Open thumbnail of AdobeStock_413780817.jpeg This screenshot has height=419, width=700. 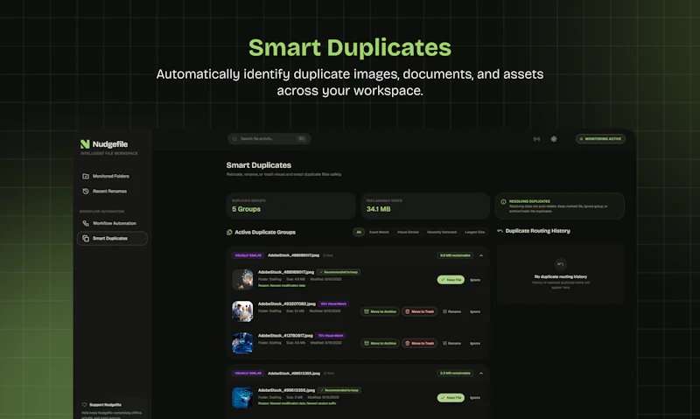click(242, 343)
